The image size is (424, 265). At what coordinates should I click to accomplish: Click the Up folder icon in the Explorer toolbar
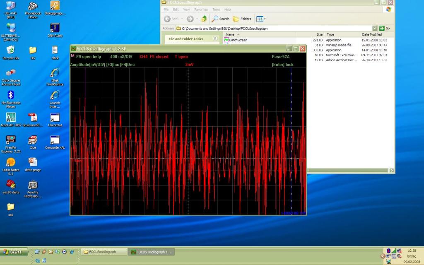click(205, 19)
